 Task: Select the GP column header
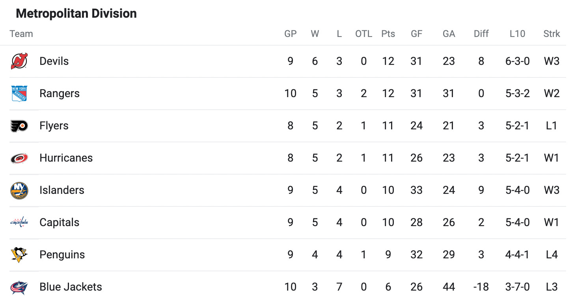tap(291, 34)
